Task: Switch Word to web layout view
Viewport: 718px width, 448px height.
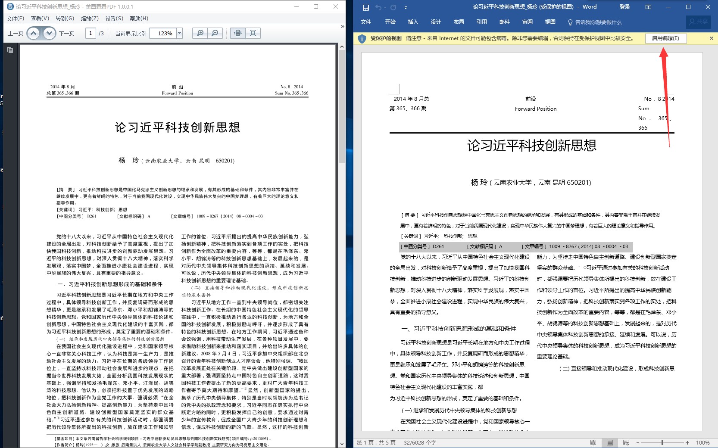Action: [626, 443]
